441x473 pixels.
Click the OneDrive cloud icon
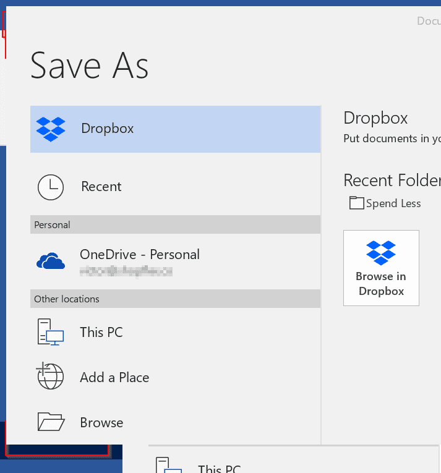pos(51,262)
